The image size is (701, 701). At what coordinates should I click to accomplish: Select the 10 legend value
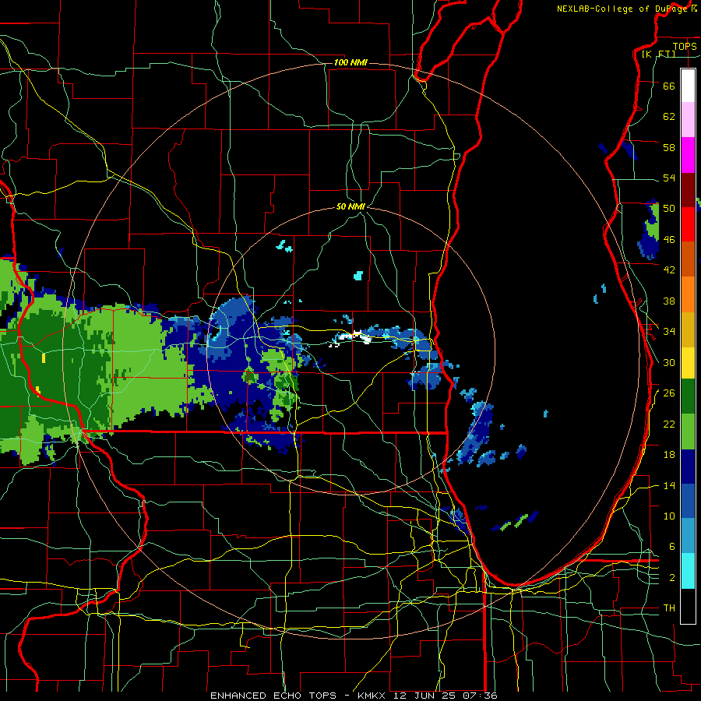(x=669, y=516)
